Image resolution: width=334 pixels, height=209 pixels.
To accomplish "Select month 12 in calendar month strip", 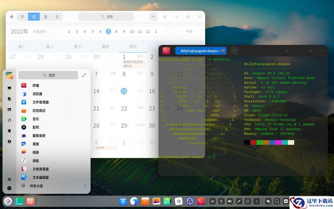I will pos(148,31).
